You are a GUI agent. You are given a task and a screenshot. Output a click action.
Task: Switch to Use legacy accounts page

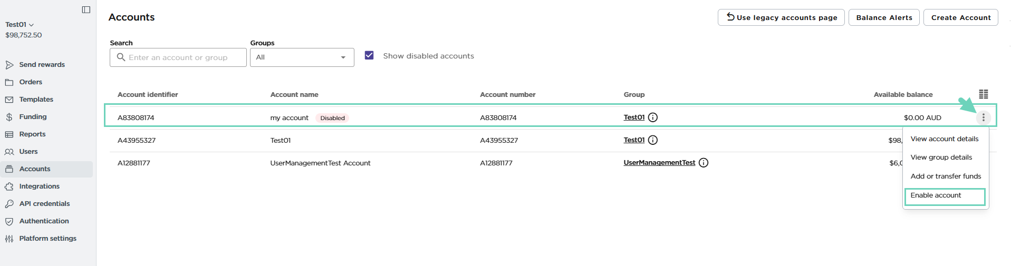coord(781,17)
